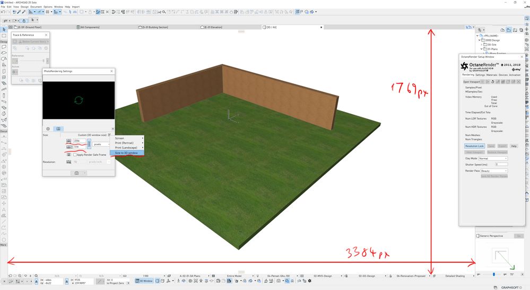Click the size settings panel icon in PhotoRendering
The height and width of the screenshot is (290, 530).
[x=58, y=129]
